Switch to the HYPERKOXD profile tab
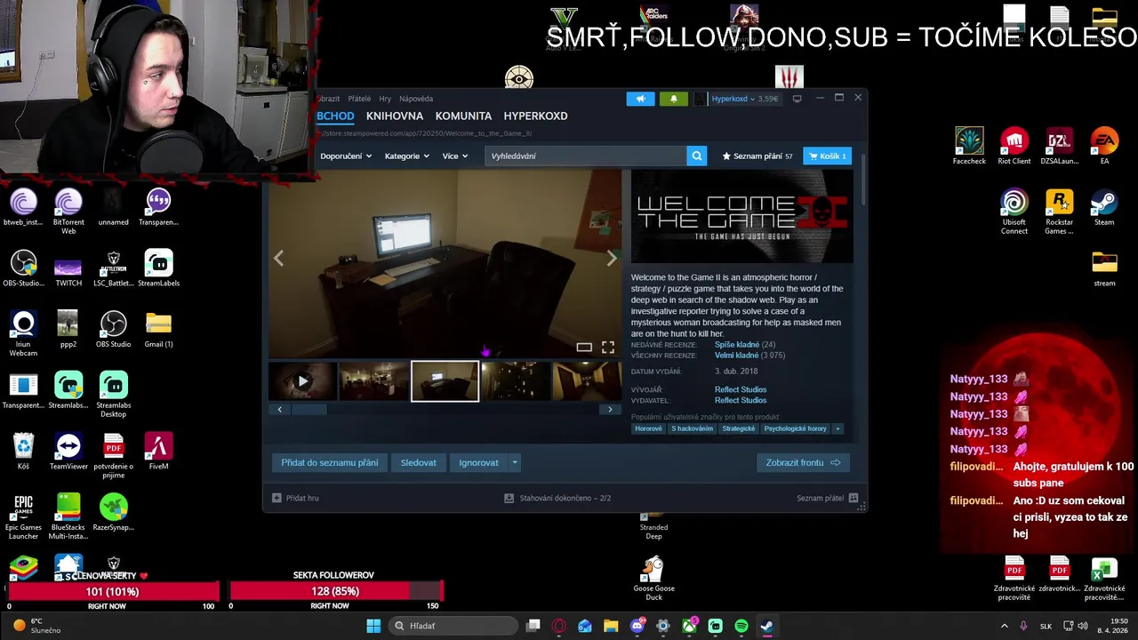Image resolution: width=1138 pixels, height=640 pixels. click(x=535, y=116)
